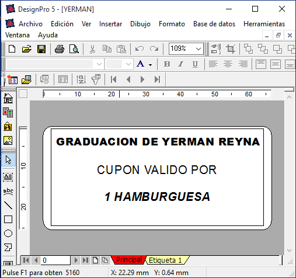Select the ellipse drawing tool
The image size is (296, 278).
pos(8,234)
